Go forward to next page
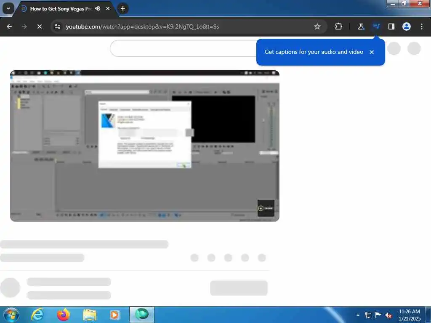 (x=24, y=26)
